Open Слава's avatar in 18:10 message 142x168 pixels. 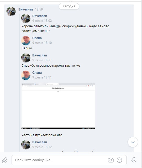(x=26, y=40)
